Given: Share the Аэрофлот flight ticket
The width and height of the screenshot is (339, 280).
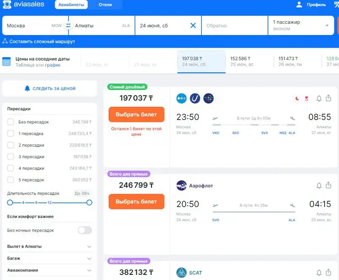Looking at the screenshot, I should click(328, 185).
